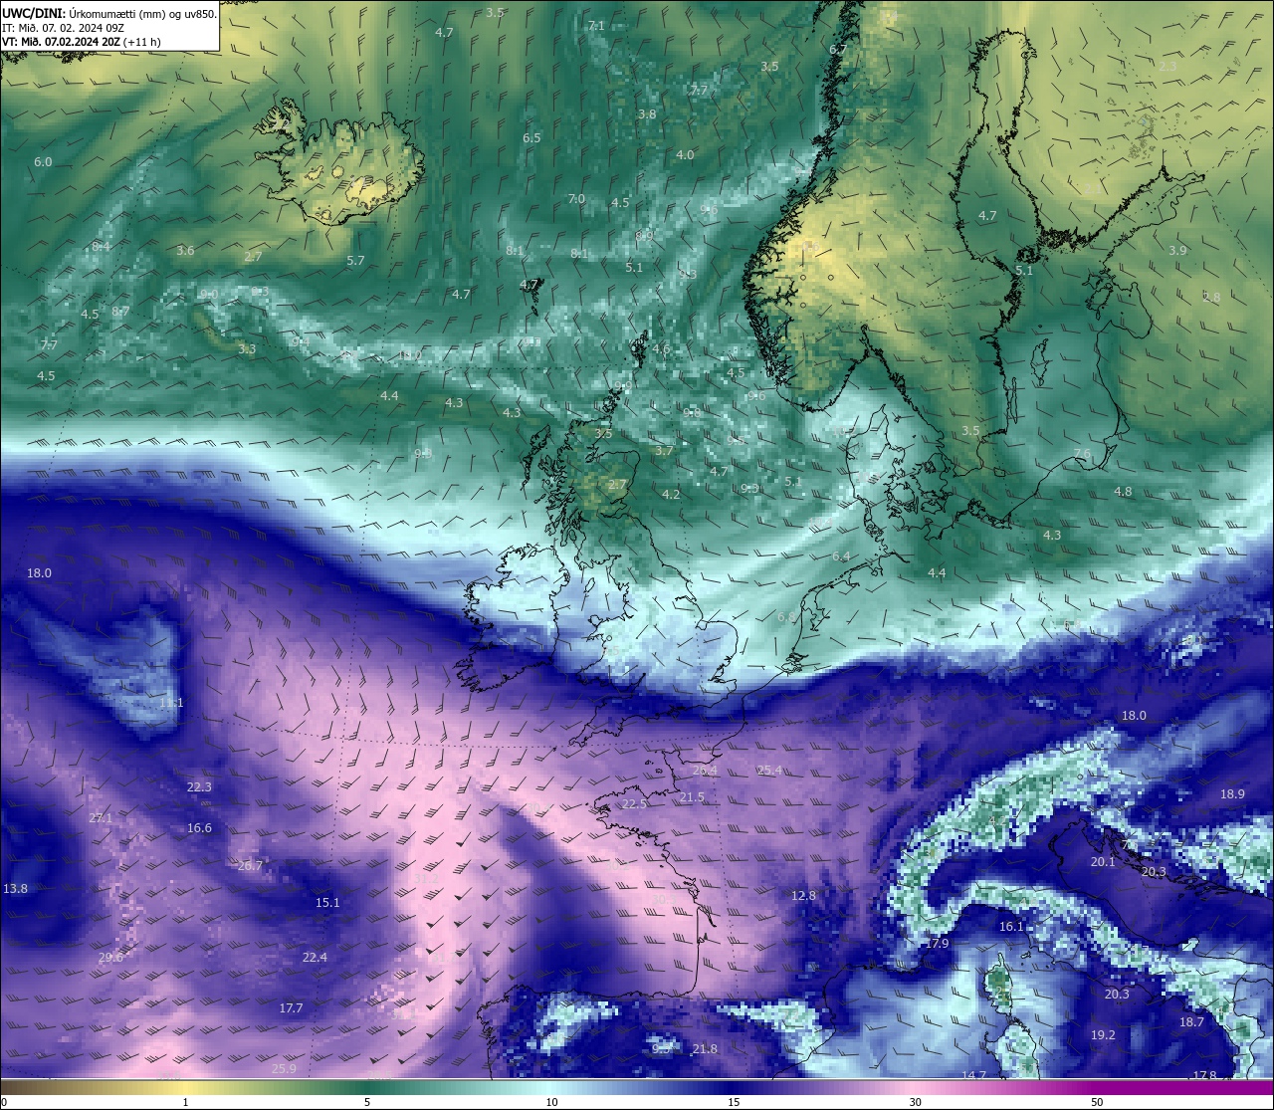Image resolution: width=1274 pixels, height=1110 pixels.
Task: Click the 3.6 value south of Iceland
Action: tap(185, 251)
